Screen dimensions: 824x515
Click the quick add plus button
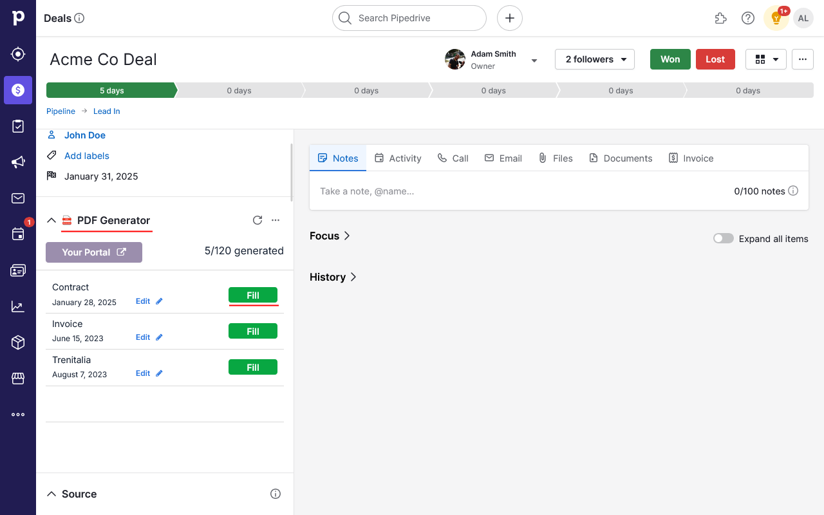point(510,18)
